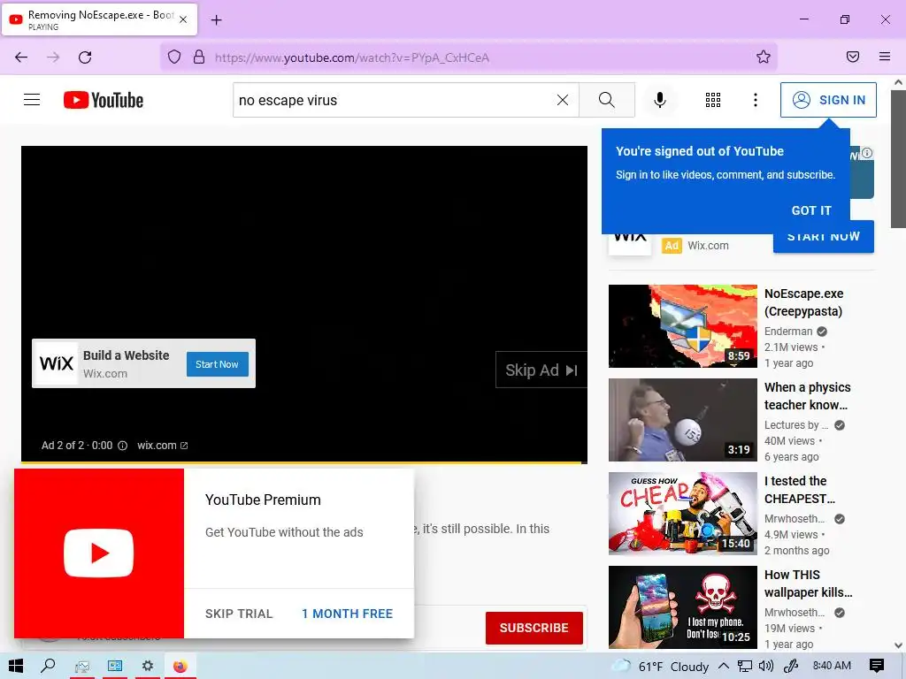The height and width of the screenshot is (679, 906).
Task: Open the settings three-dot menu
Action: (x=756, y=100)
